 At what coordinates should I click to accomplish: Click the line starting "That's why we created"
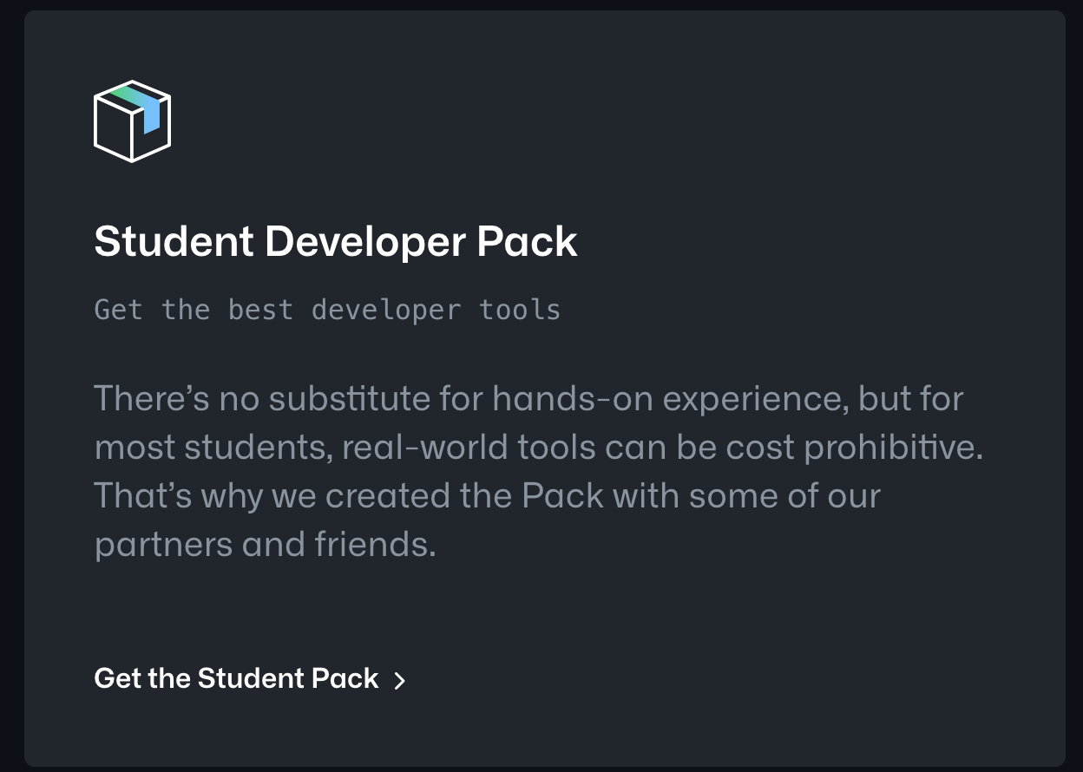(487, 496)
